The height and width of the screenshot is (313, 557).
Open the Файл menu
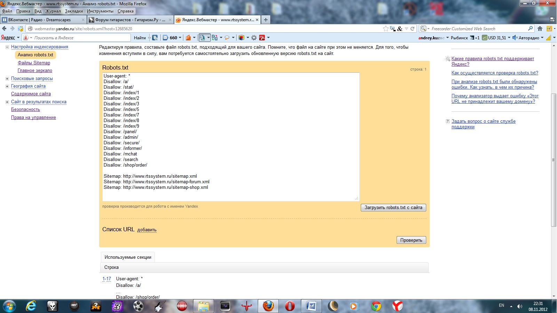coord(7,11)
